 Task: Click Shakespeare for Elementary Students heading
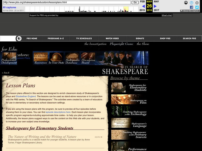coord(40,128)
